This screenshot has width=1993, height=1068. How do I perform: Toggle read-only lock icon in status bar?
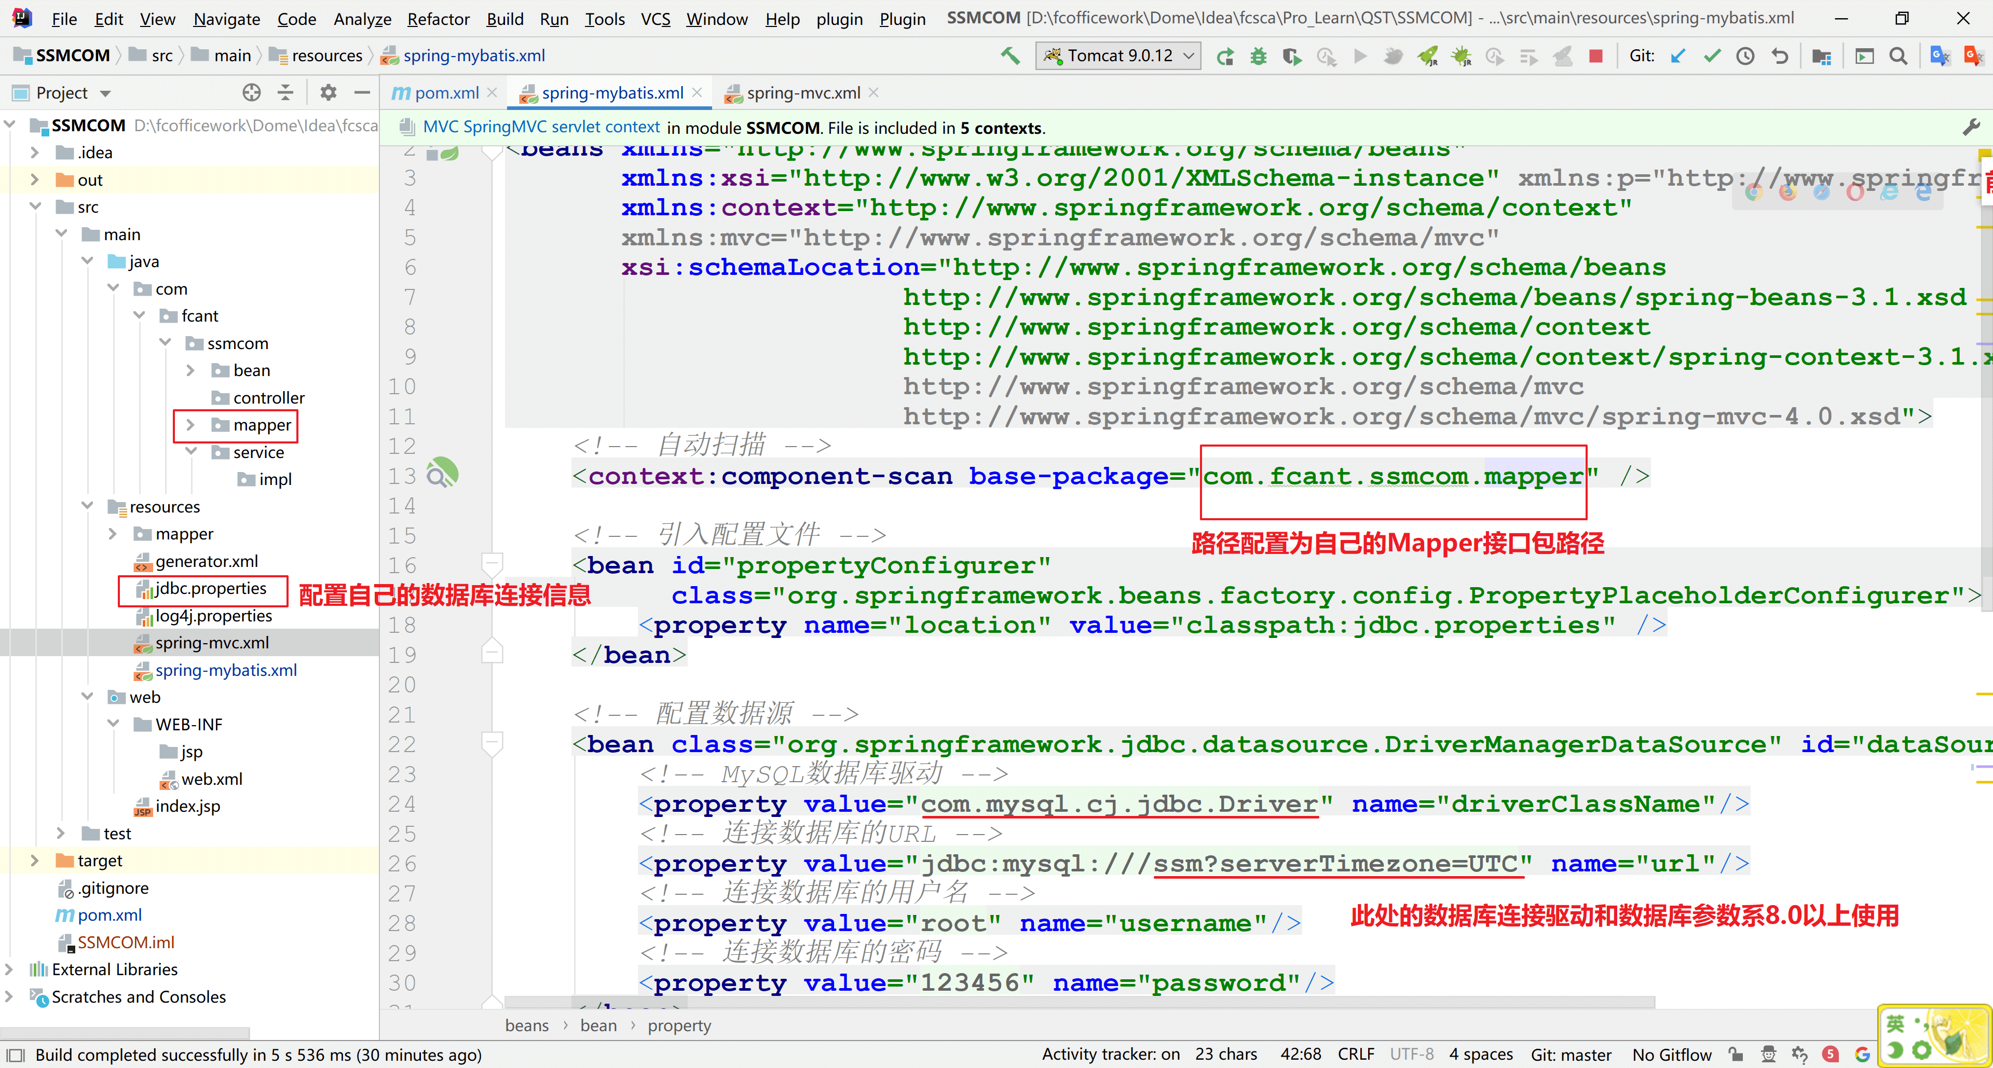pyautogui.click(x=1736, y=1054)
